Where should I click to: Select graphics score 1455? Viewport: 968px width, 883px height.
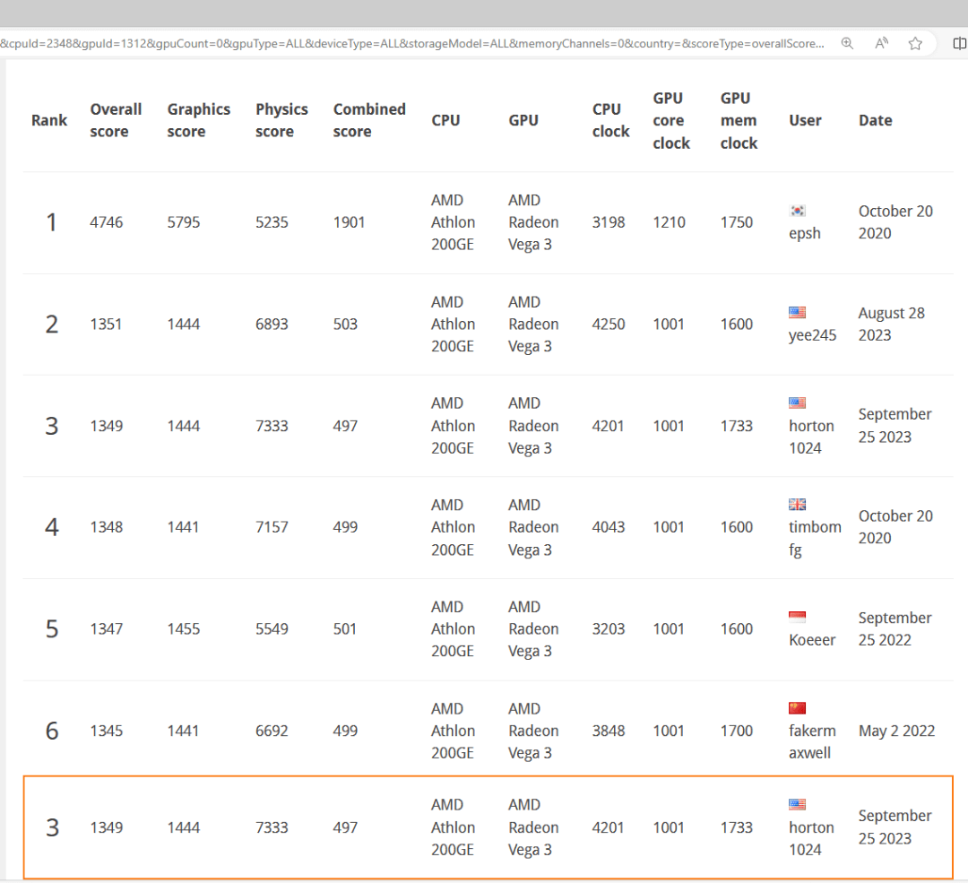pyautogui.click(x=184, y=629)
